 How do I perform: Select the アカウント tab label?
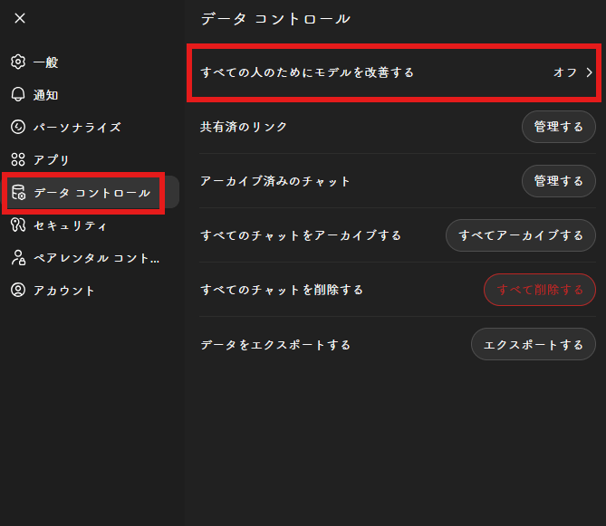[64, 291]
